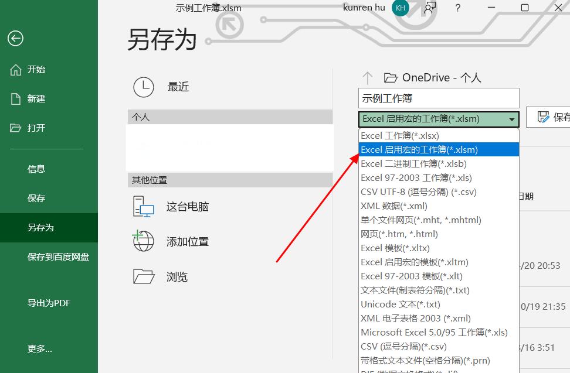570x373 pixels.
Task: Select 最近 location label
Action: tap(178, 87)
